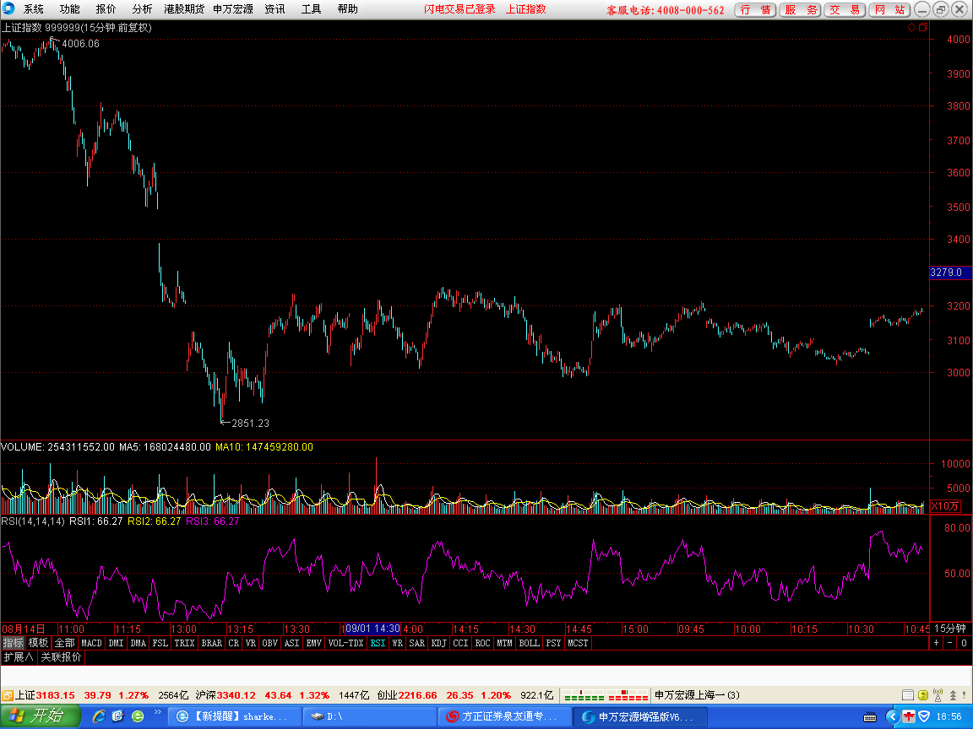The height and width of the screenshot is (729, 973).
Task: Open the 港股期货 menu
Action: point(183,8)
